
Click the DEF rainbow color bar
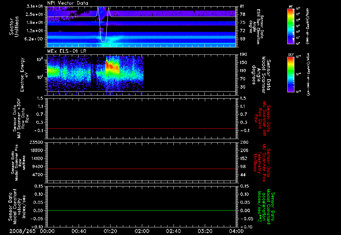(291, 74)
